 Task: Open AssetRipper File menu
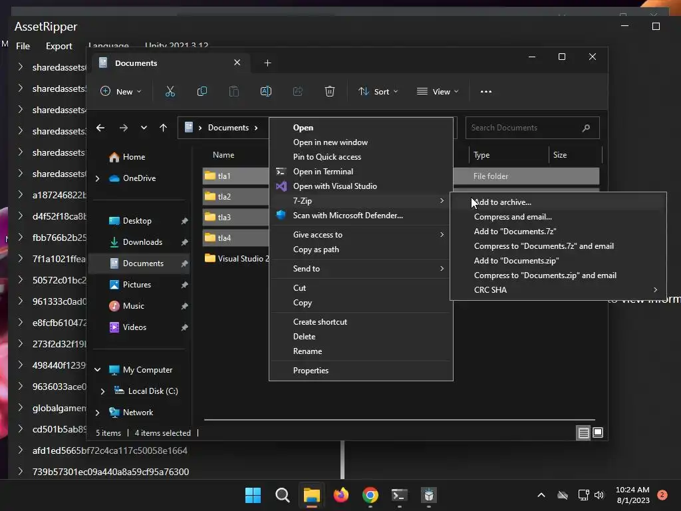coord(23,46)
